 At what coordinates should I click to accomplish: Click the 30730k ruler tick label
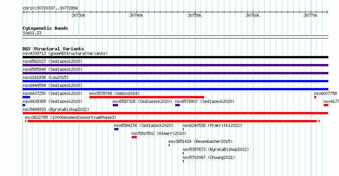[78, 15]
